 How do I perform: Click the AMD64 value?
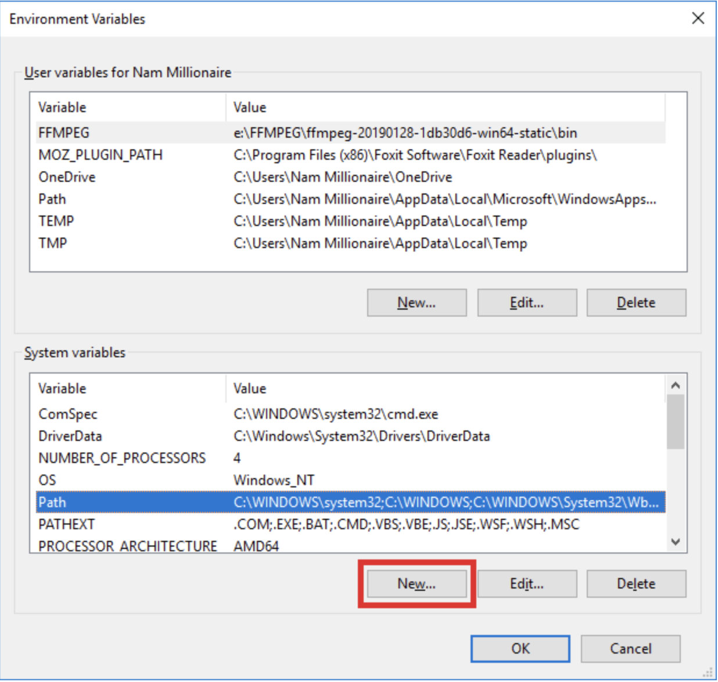tap(256, 546)
